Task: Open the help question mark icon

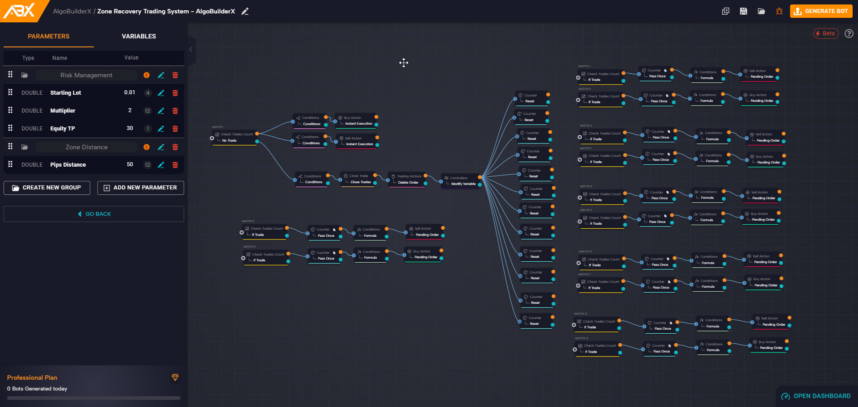Action: point(849,34)
